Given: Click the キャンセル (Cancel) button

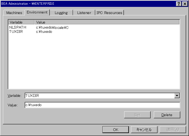Looking at the screenshot, I should click(144, 130).
